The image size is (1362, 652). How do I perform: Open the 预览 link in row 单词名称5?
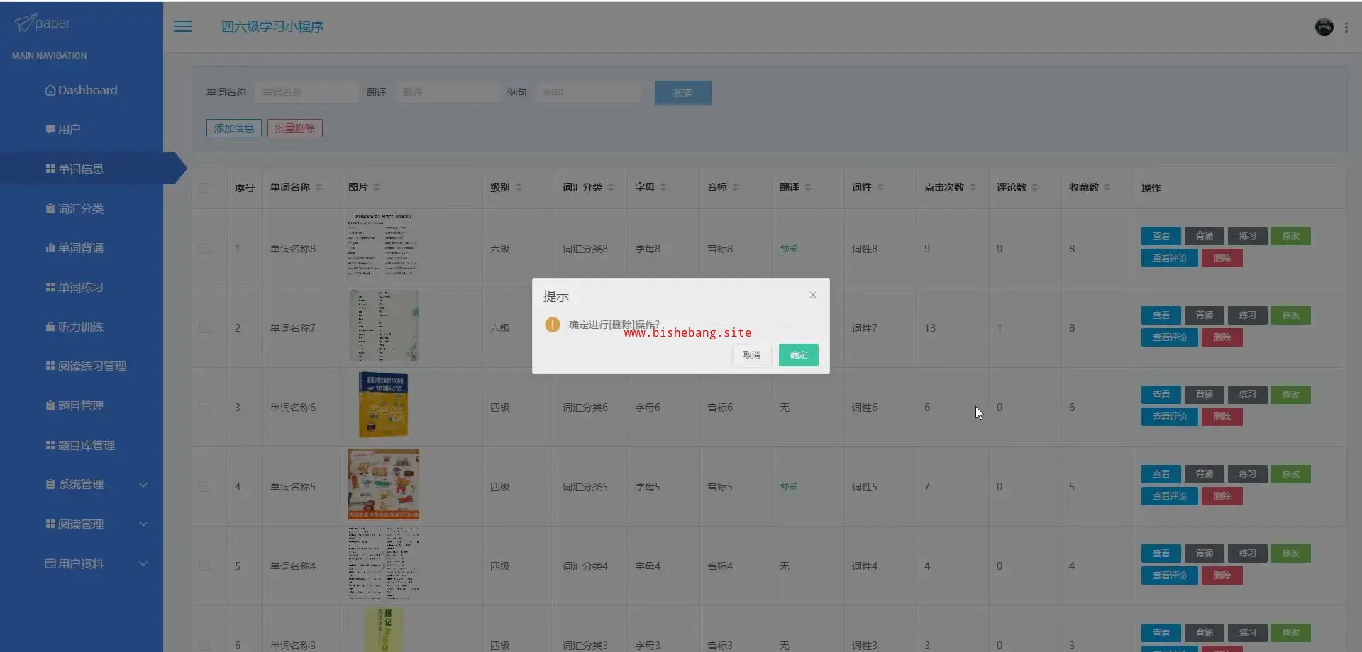789,487
